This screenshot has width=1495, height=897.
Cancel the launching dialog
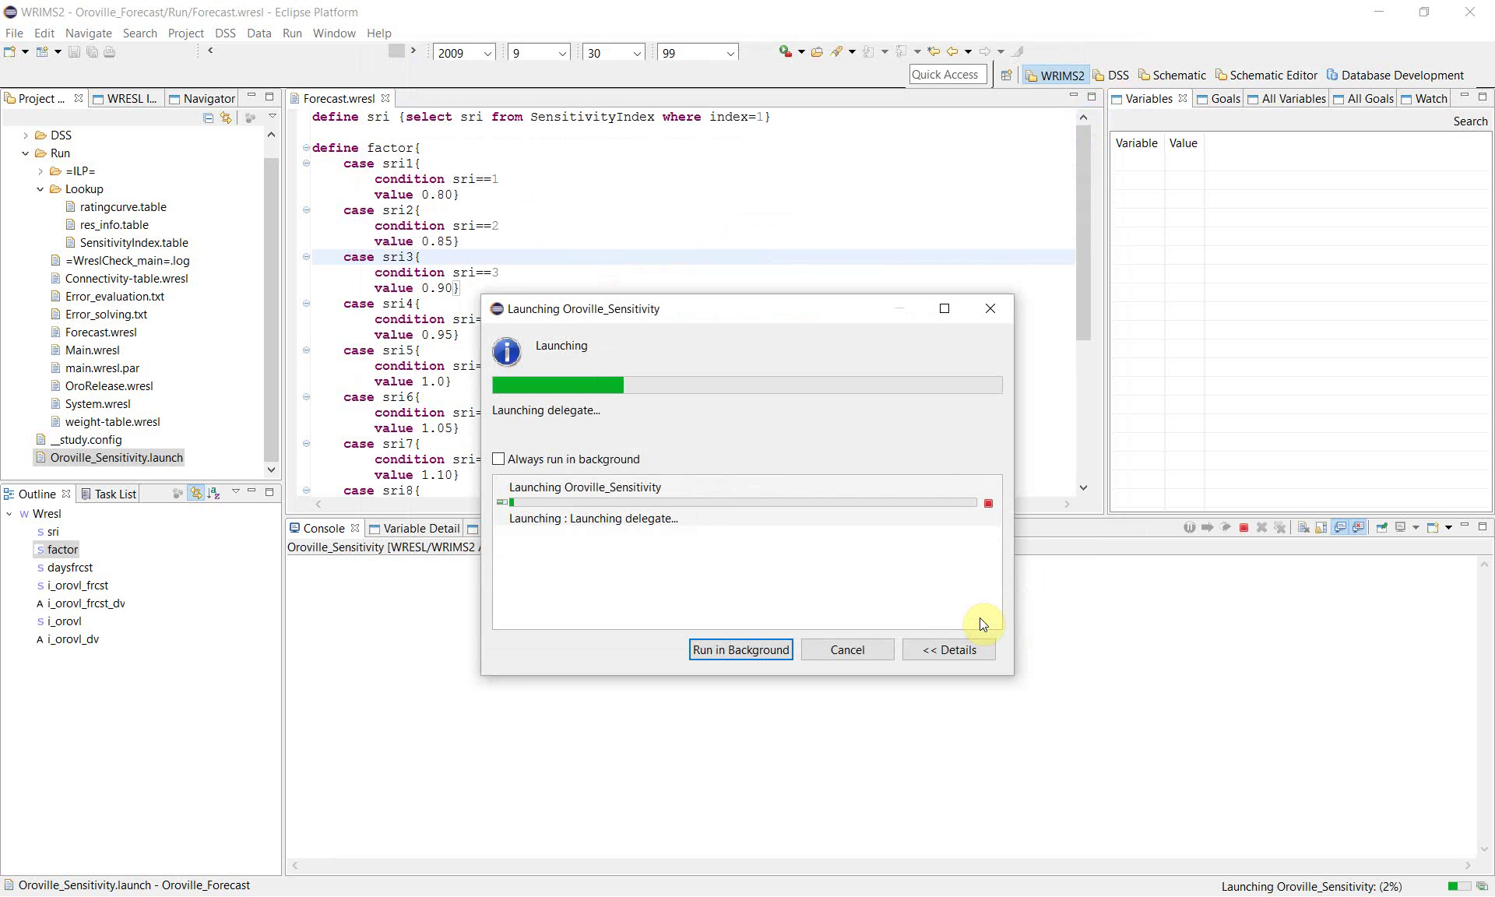pyautogui.click(x=847, y=650)
